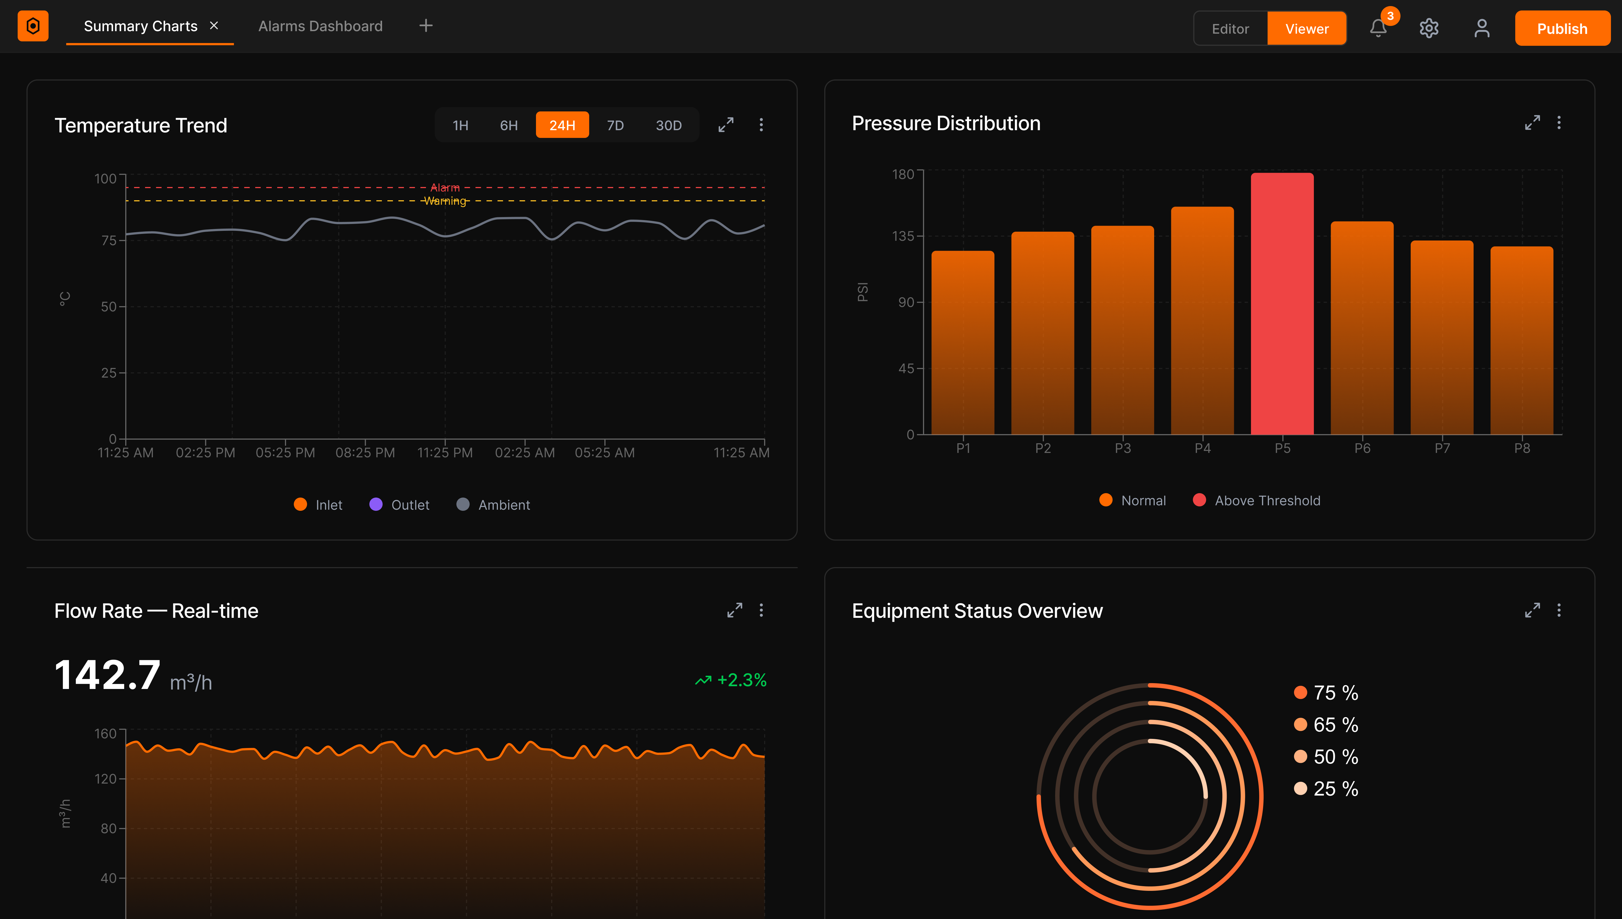Click the 50 % legend entry

point(1326,757)
